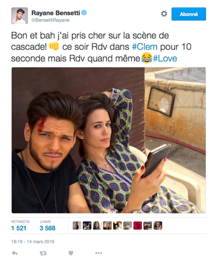Click the blue verified badge
Viewport: 217px width, 265px height.
(x=84, y=13)
